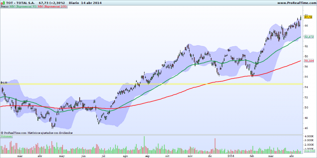Click the 50 price axis label
The width and height of the screenshot is (317, 158).
click(x=306, y=107)
